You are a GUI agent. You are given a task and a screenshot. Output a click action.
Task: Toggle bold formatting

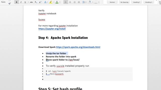click(17, 2)
